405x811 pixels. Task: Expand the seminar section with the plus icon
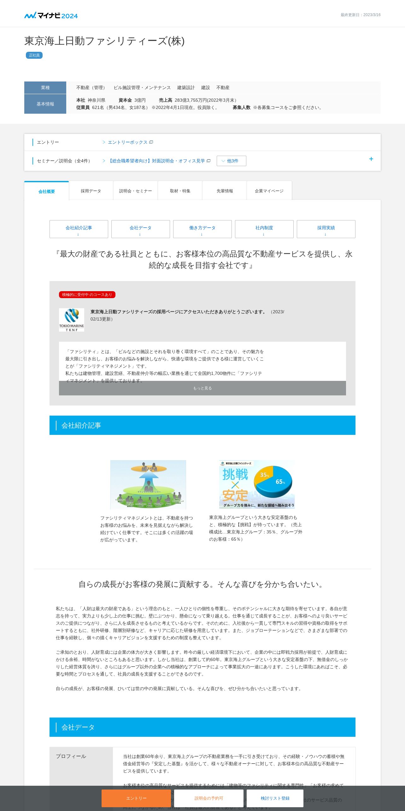pos(371,159)
